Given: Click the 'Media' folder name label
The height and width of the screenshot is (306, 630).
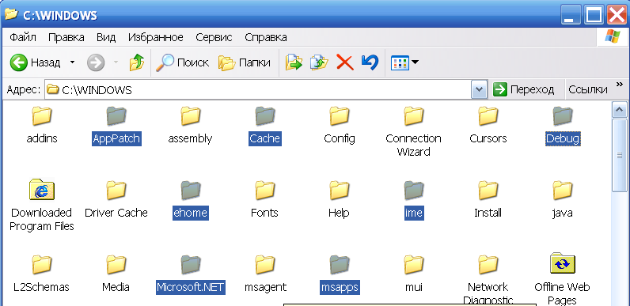Looking at the screenshot, I should (116, 288).
